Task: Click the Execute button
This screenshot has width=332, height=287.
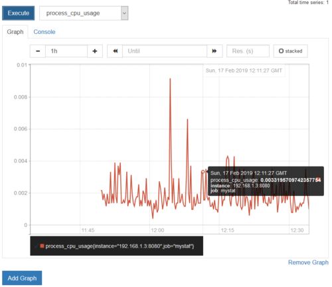Action: click(19, 13)
